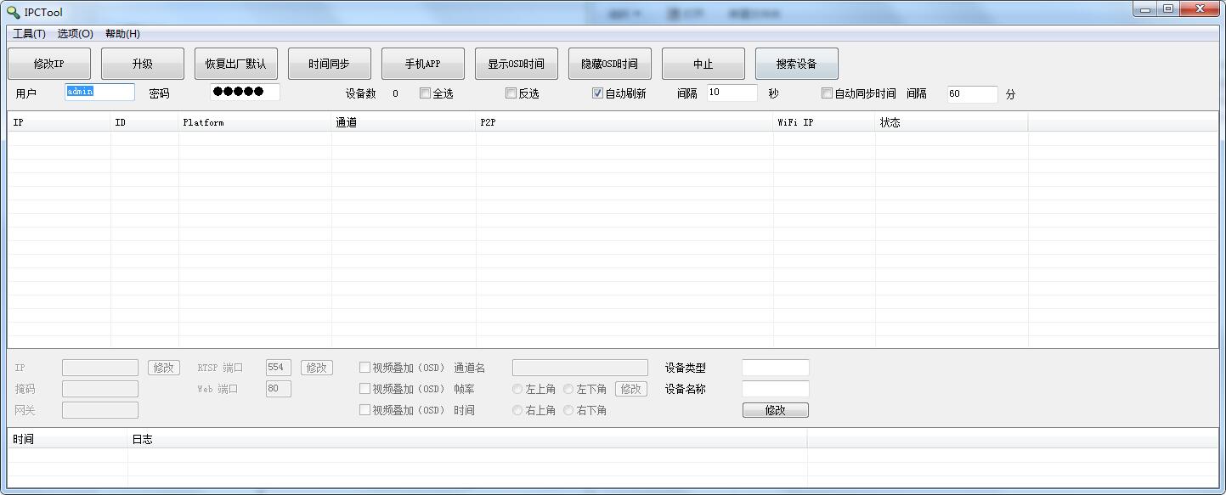The image size is (1226, 495).
Task: Check the 反选 invert selection checkbox
Action: click(x=511, y=93)
